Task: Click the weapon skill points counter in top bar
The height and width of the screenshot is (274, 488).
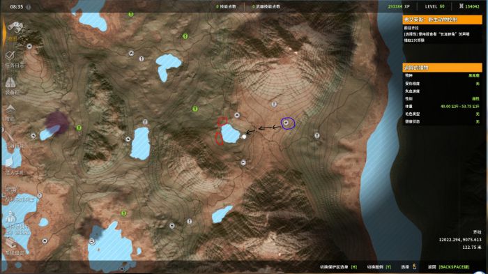Action: click(266, 6)
